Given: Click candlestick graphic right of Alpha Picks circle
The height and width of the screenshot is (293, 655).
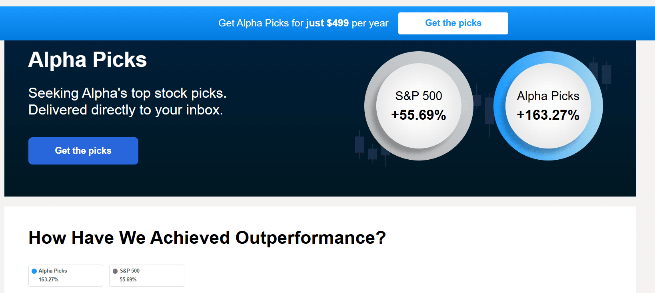Looking at the screenshot, I should click(606, 74).
